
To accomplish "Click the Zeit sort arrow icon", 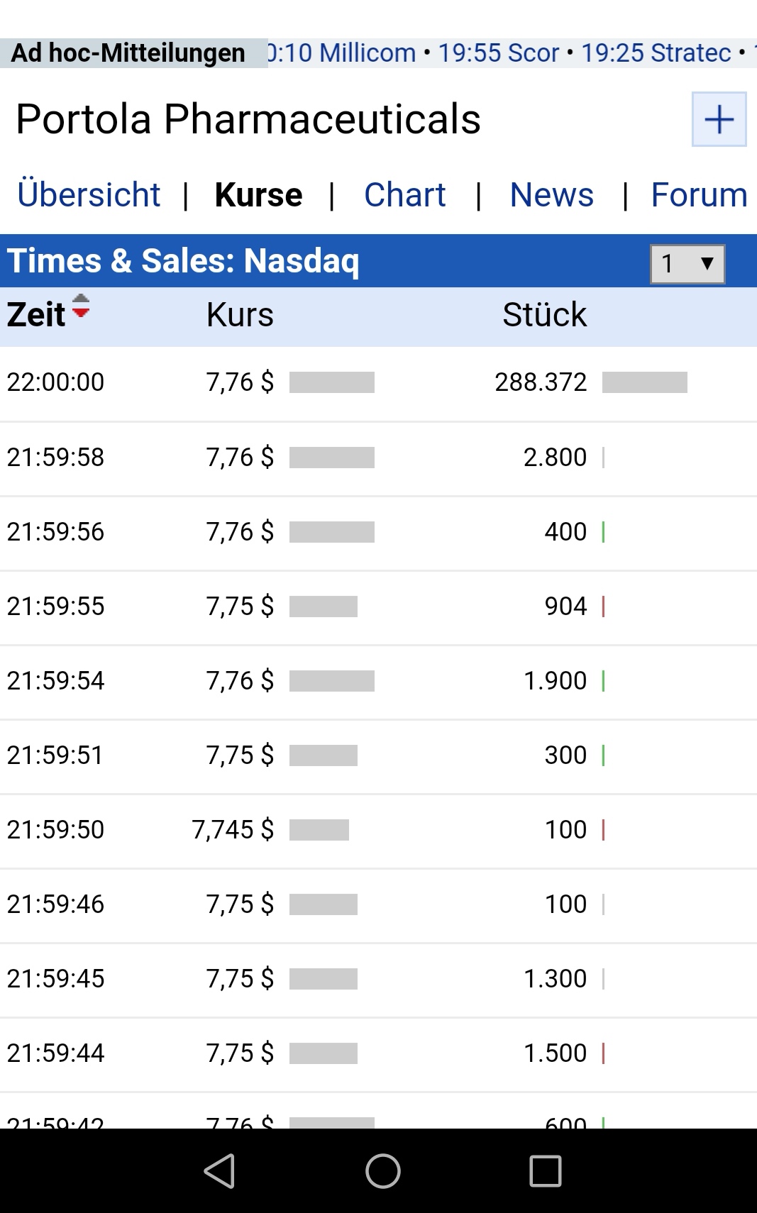I will click(x=81, y=306).
